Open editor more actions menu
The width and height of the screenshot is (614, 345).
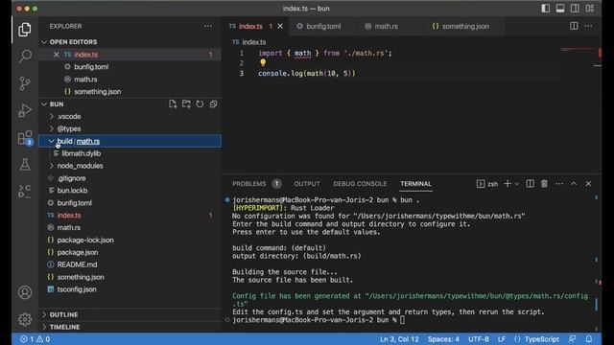pyautogui.click(x=588, y=26)
